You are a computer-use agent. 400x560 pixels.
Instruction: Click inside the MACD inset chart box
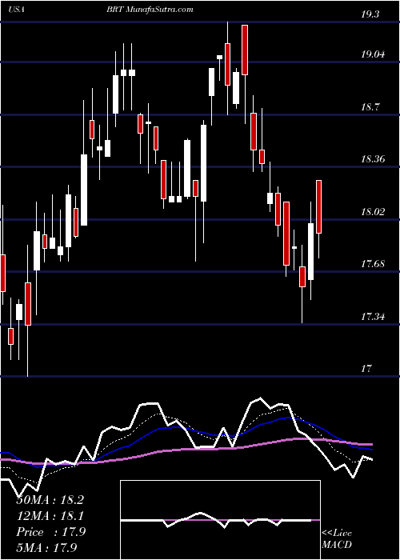pyautogui.click(x=220, y=520)
